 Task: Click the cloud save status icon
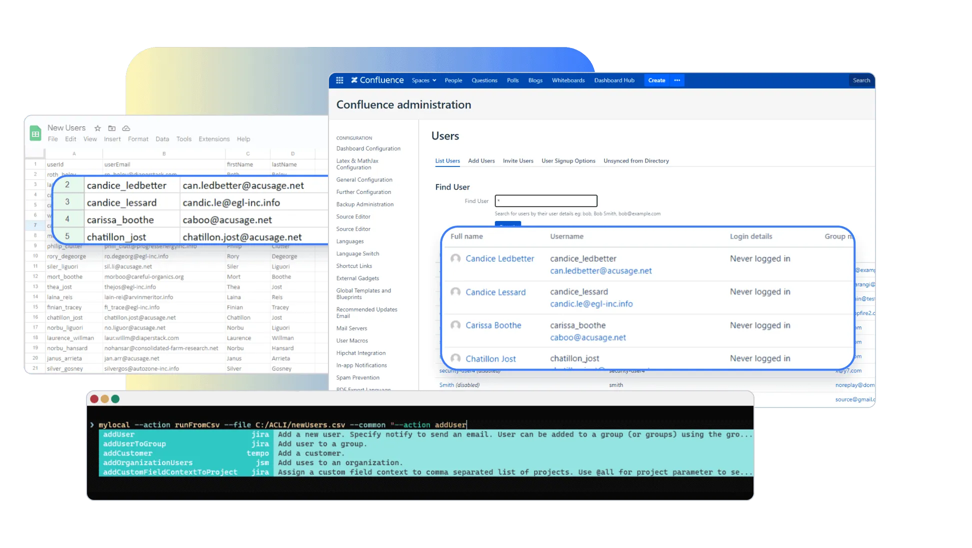(126, 128)
